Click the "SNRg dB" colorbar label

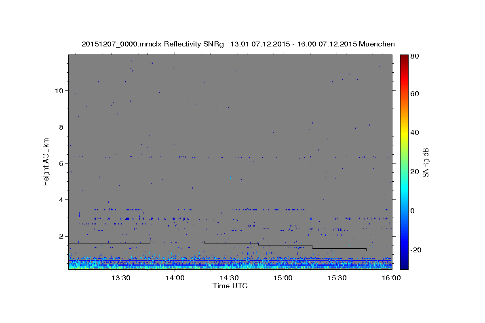click(426, 163)
